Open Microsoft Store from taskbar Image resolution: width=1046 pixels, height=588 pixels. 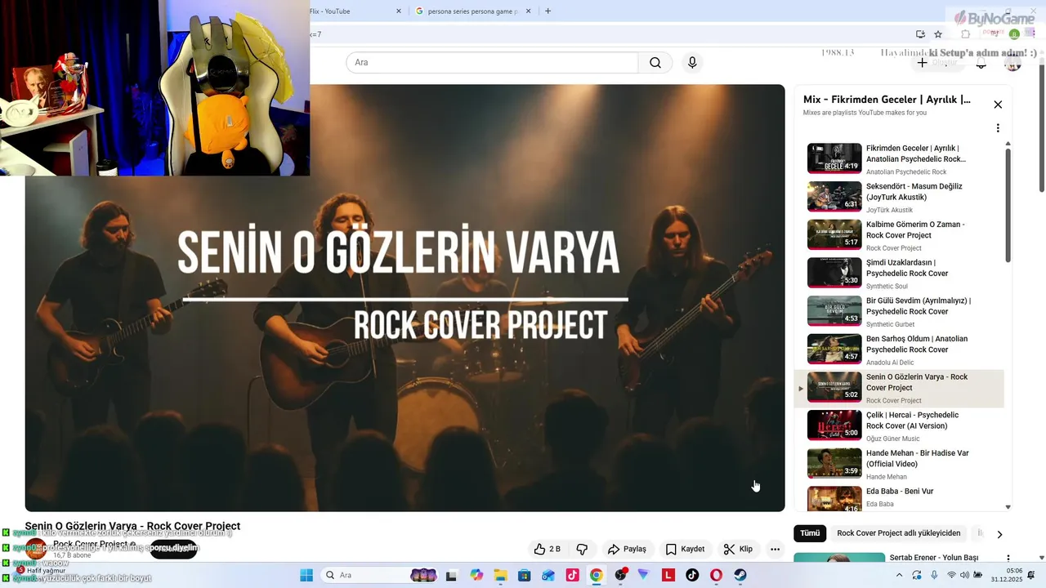[x=525, y=575]
